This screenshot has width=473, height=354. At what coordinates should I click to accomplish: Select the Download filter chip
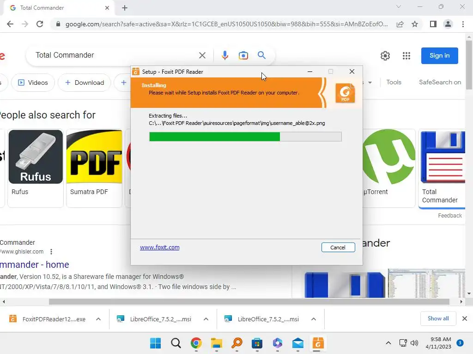coord(85,83)
